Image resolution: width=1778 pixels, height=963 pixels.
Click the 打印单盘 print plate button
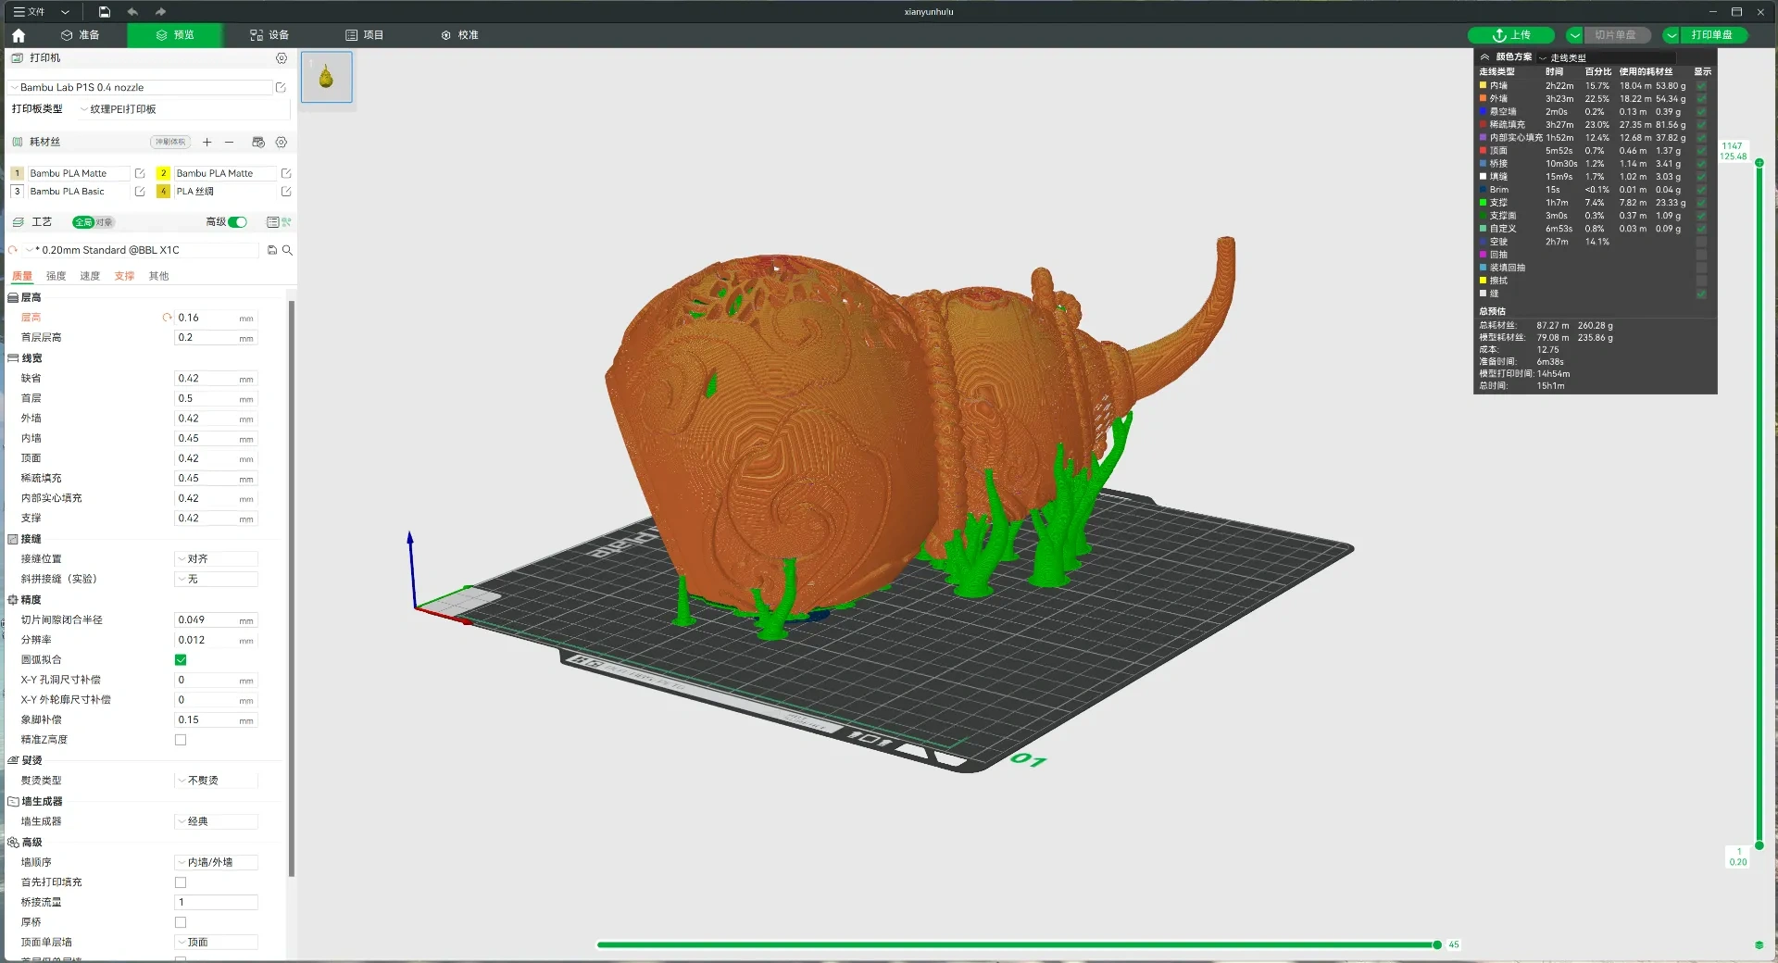pos(1711,35)
